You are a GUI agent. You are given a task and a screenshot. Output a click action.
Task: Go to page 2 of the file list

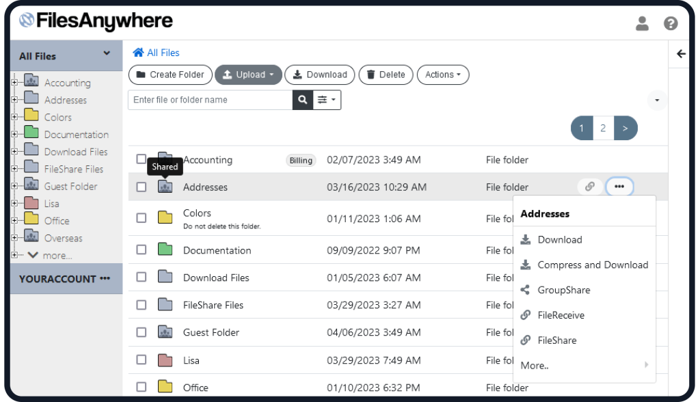click(x=603, y=128)
